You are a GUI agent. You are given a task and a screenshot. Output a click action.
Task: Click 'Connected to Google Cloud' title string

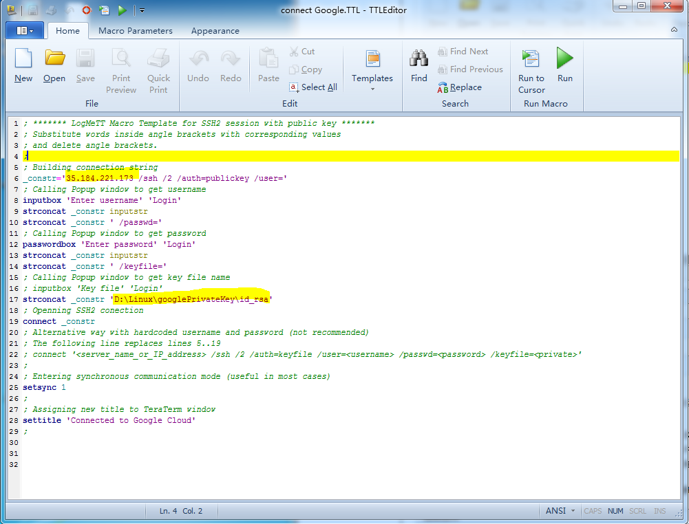(131, 420)
